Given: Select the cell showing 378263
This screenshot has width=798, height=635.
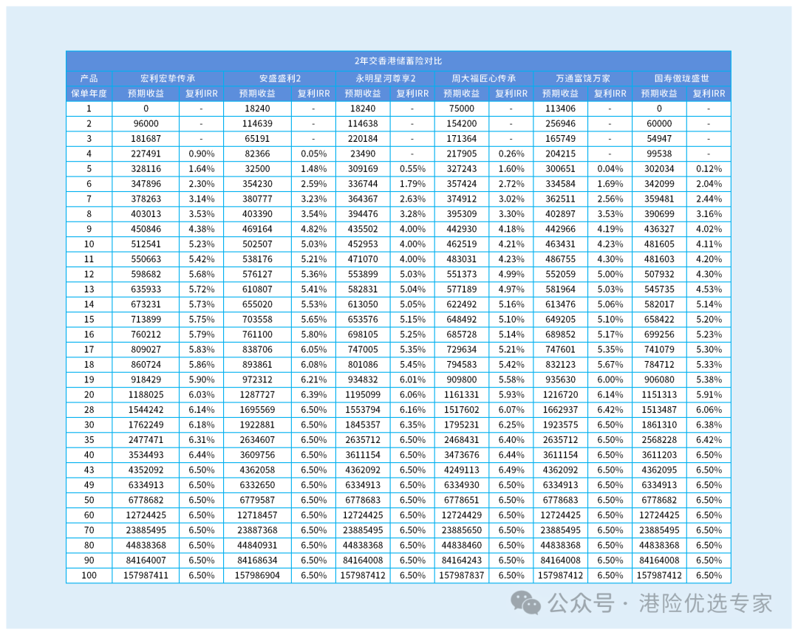Looking at the screenshot, I should point(146,199).
